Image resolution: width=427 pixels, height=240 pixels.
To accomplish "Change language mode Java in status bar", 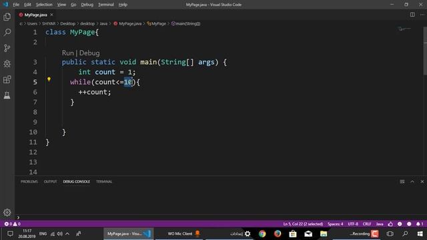I will pos(380,224).
